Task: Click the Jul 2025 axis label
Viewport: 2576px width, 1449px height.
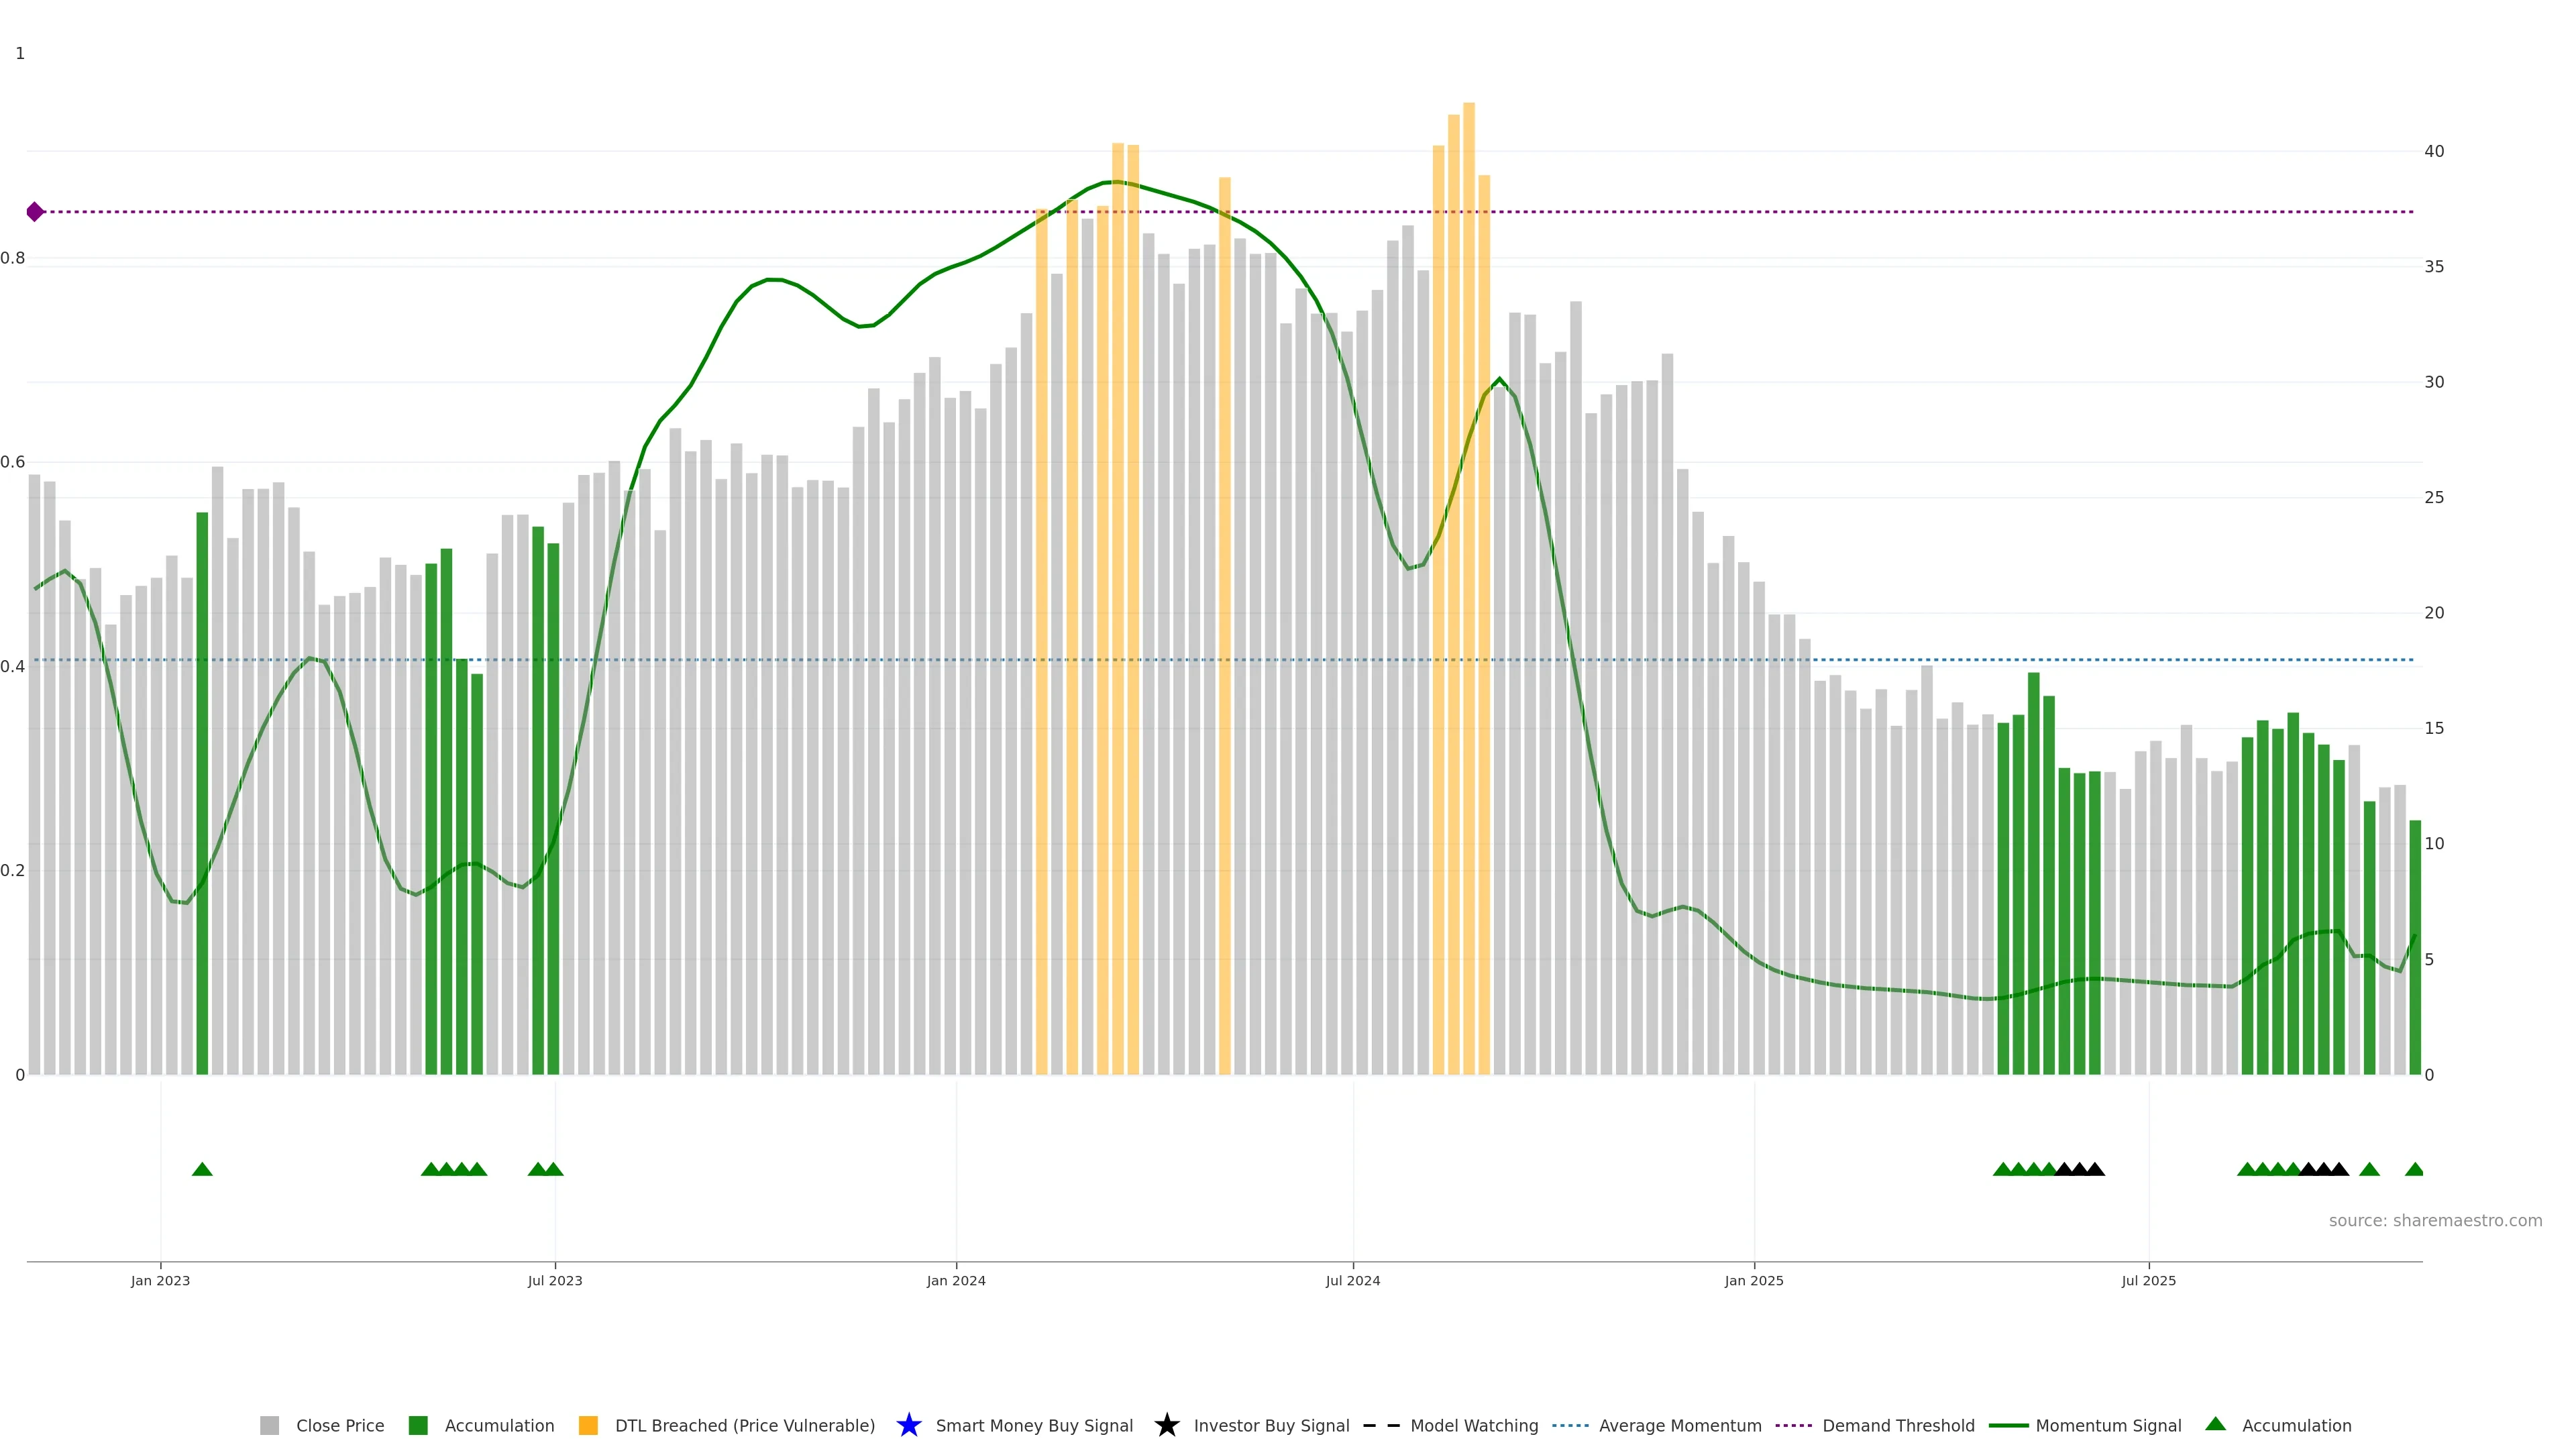Action: [x=2148, y=1280]
